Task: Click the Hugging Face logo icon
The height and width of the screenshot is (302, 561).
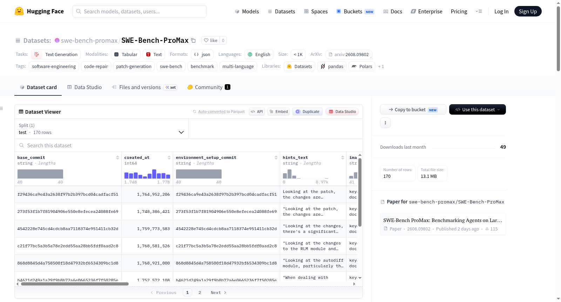Action: 19,11
